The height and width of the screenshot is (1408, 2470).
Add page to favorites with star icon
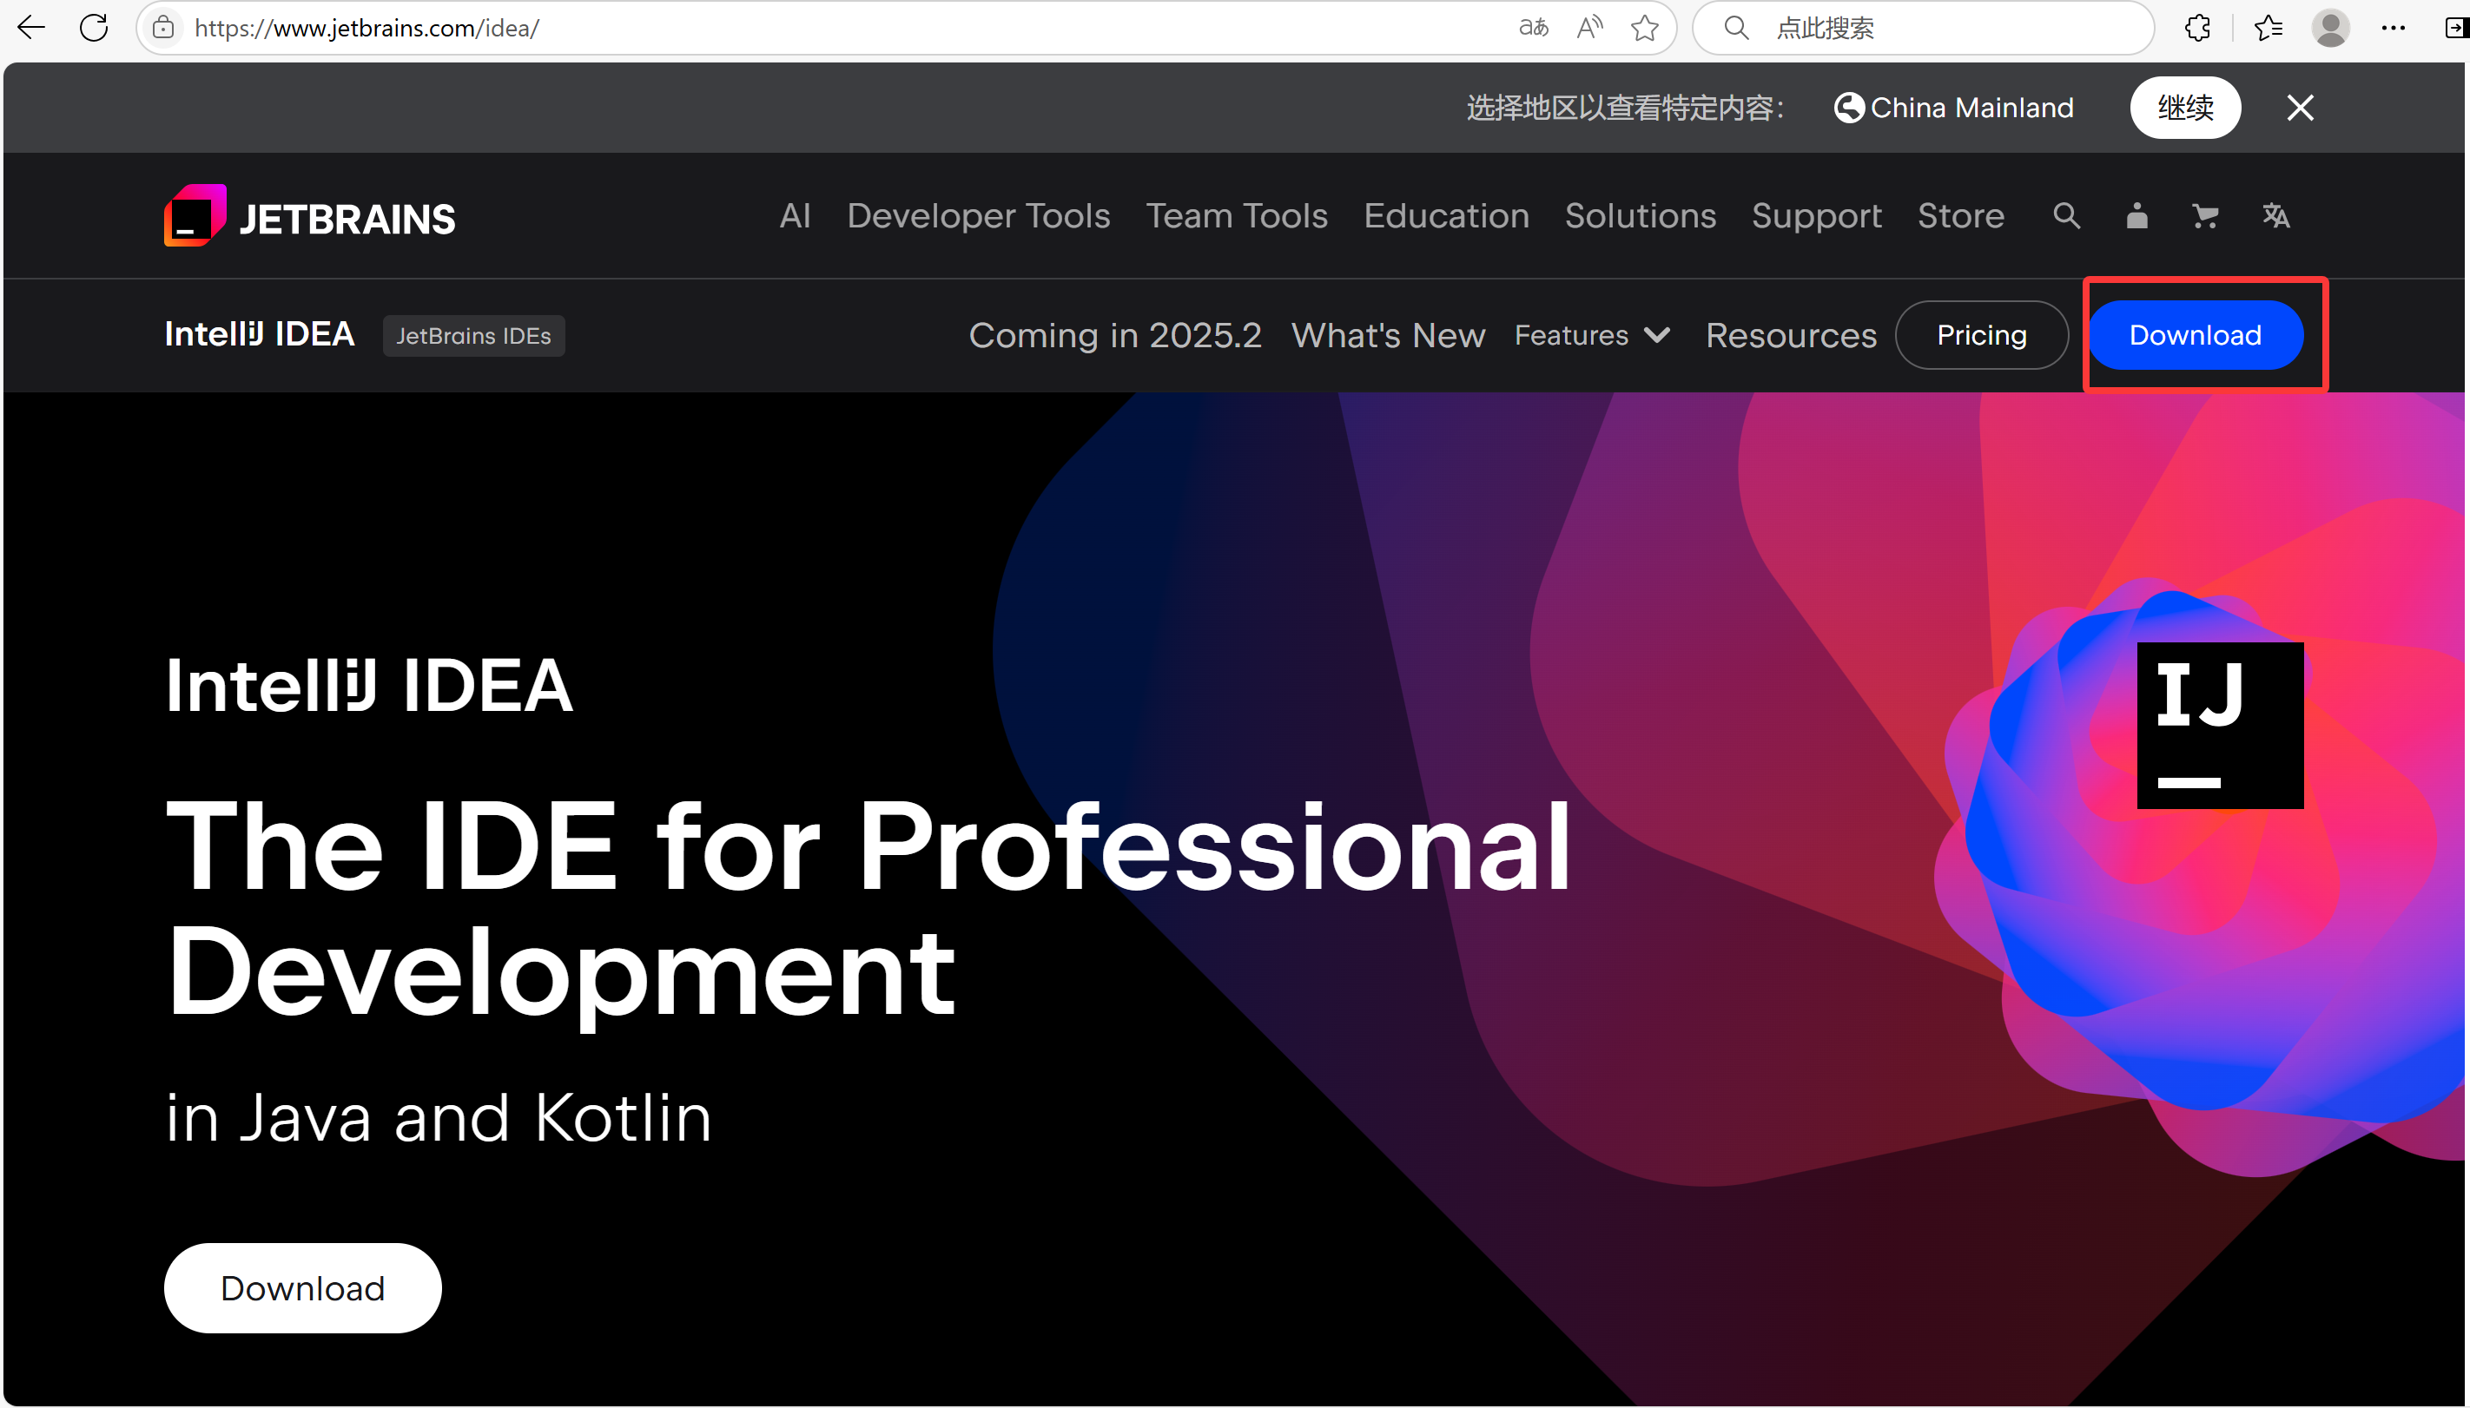(x=1644, y=28)
